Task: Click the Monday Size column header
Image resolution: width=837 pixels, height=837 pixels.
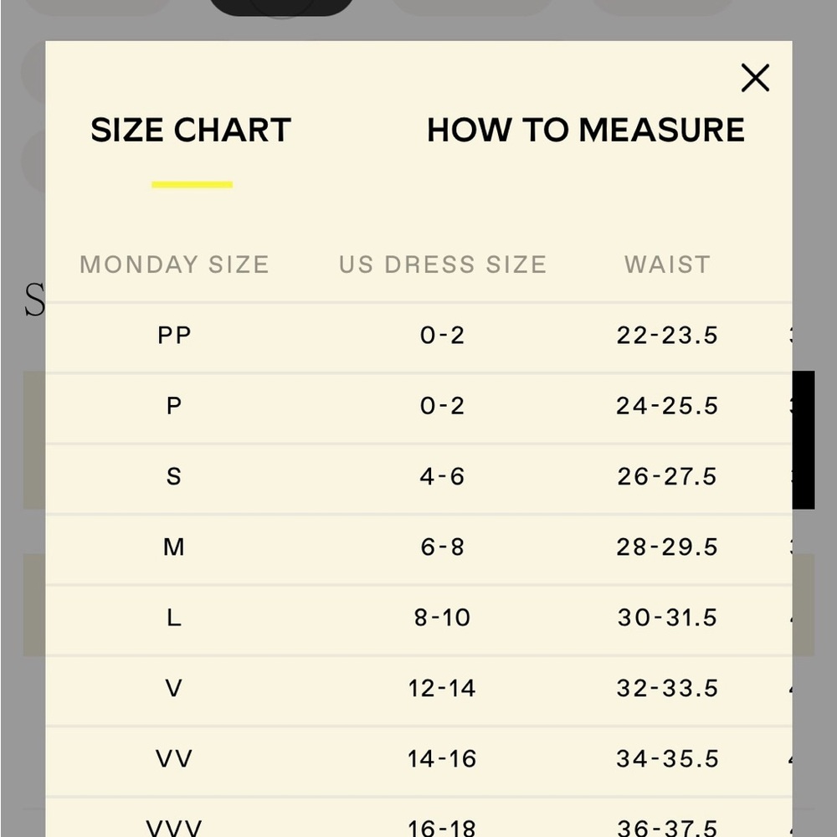Action: (x=174, y=264)
